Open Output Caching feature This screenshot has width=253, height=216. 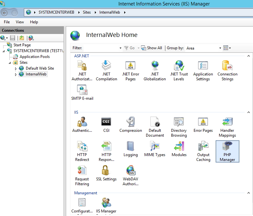[203, 151]
